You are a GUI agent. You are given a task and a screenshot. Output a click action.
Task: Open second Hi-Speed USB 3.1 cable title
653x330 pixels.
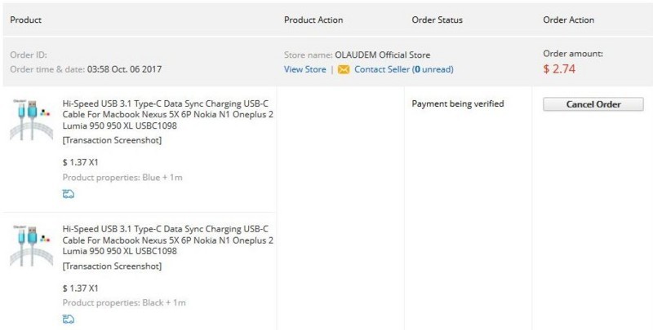click(x=168, y=240)
